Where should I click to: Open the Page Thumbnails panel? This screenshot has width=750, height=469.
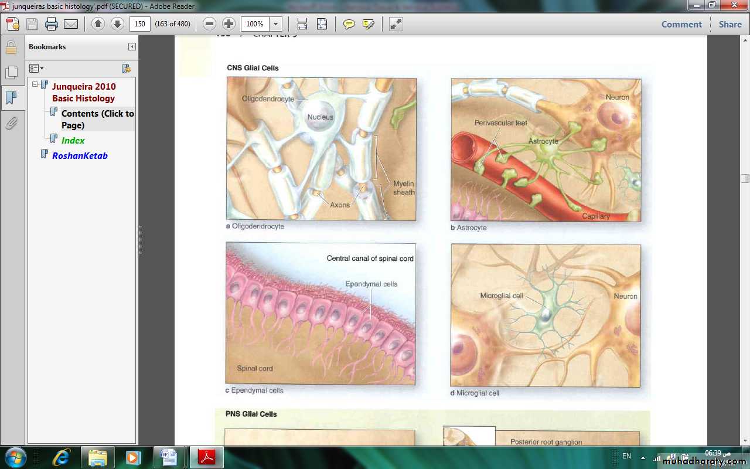11,72
